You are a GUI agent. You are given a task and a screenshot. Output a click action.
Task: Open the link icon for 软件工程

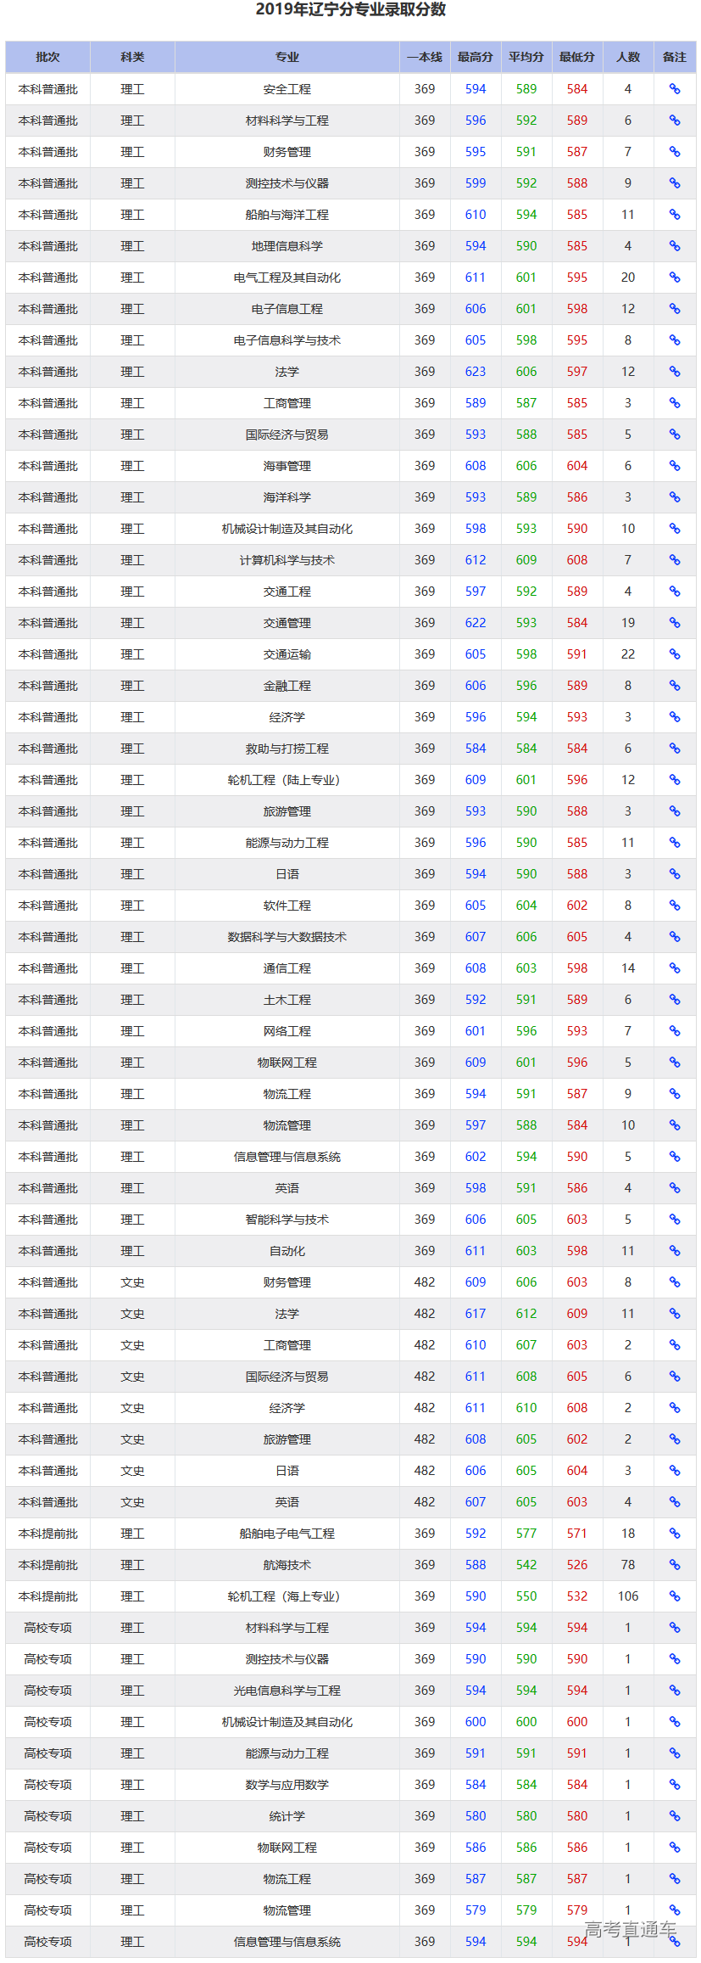coord(674,906)
